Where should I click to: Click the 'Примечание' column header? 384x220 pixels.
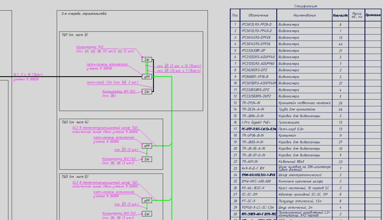(373, 15)
